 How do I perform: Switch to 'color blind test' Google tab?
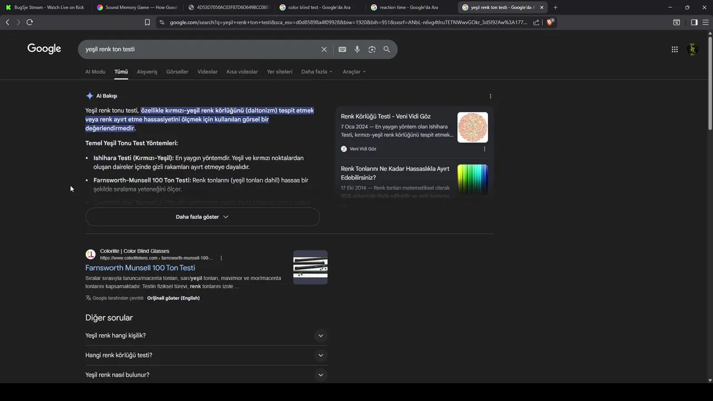(320, 7)
